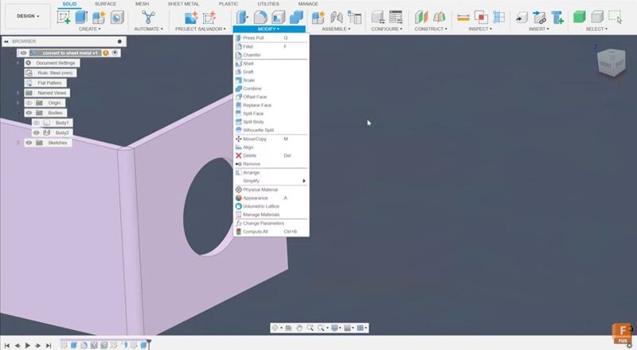Toggle visibility of Sketches folder
This screenshot has height=350, width=637.
pyautogui.click(x=29, y=143)
